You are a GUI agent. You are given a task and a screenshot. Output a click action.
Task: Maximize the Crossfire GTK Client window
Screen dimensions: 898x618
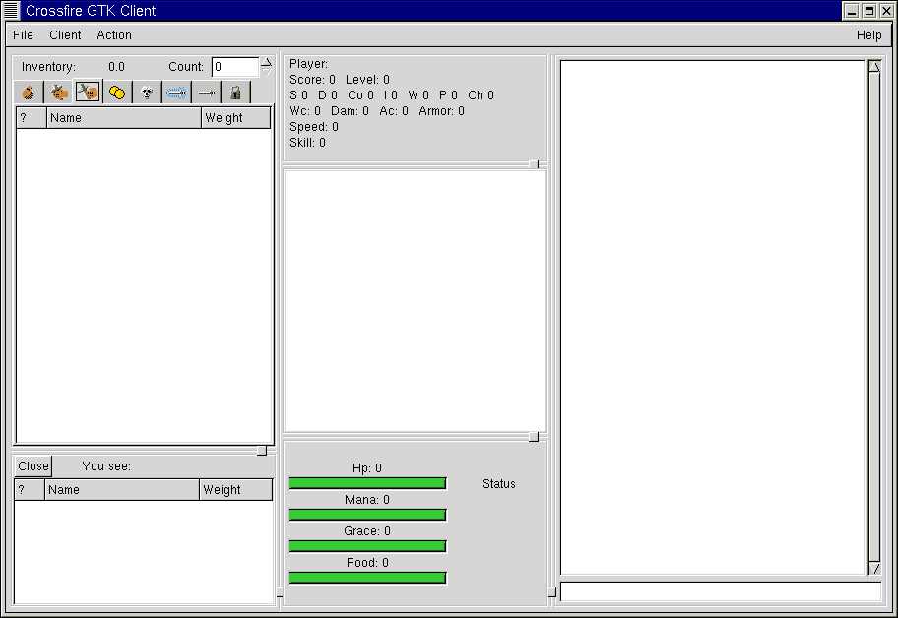[868, 11]
